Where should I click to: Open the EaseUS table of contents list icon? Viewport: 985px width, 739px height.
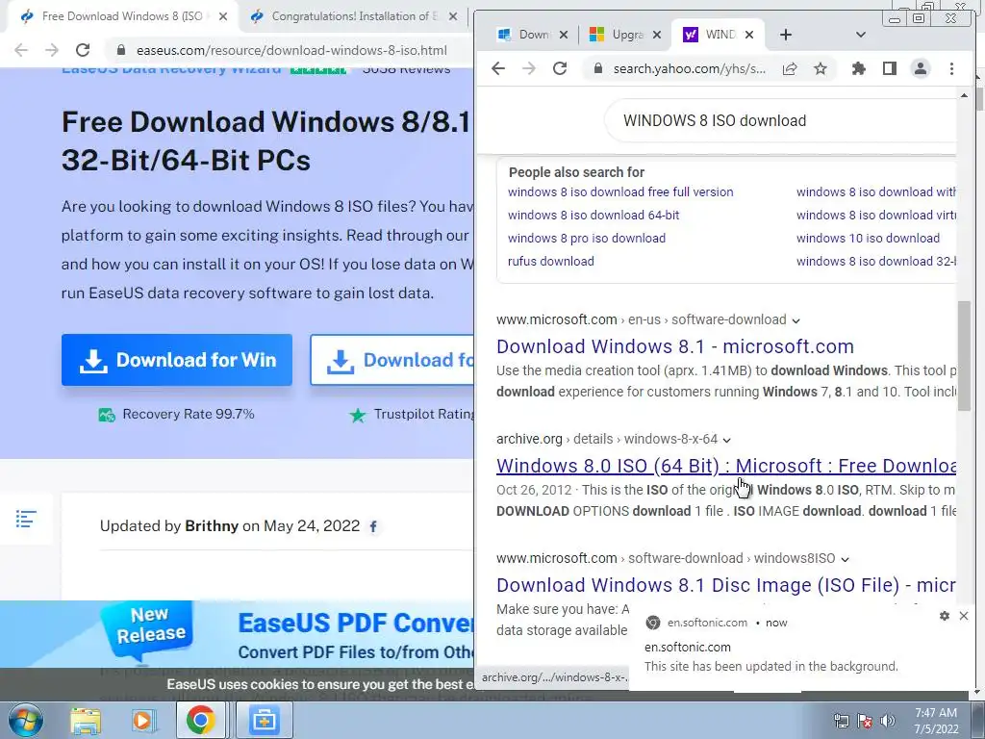pyautogui.click(x=26, y=519)
